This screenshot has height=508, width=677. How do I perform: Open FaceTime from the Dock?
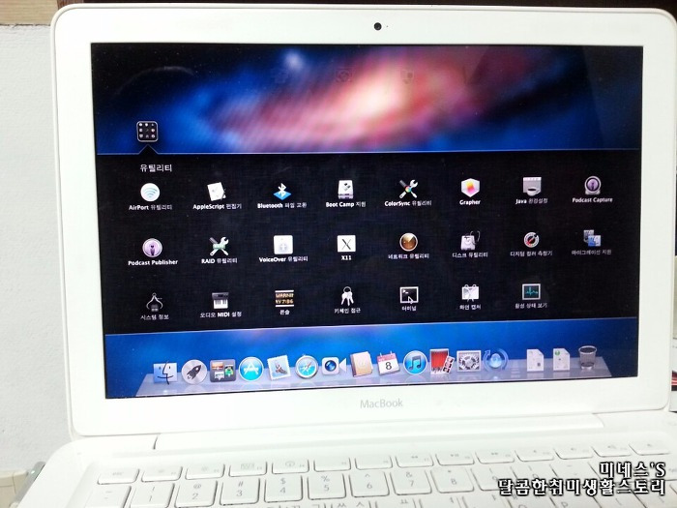point(334,367)
